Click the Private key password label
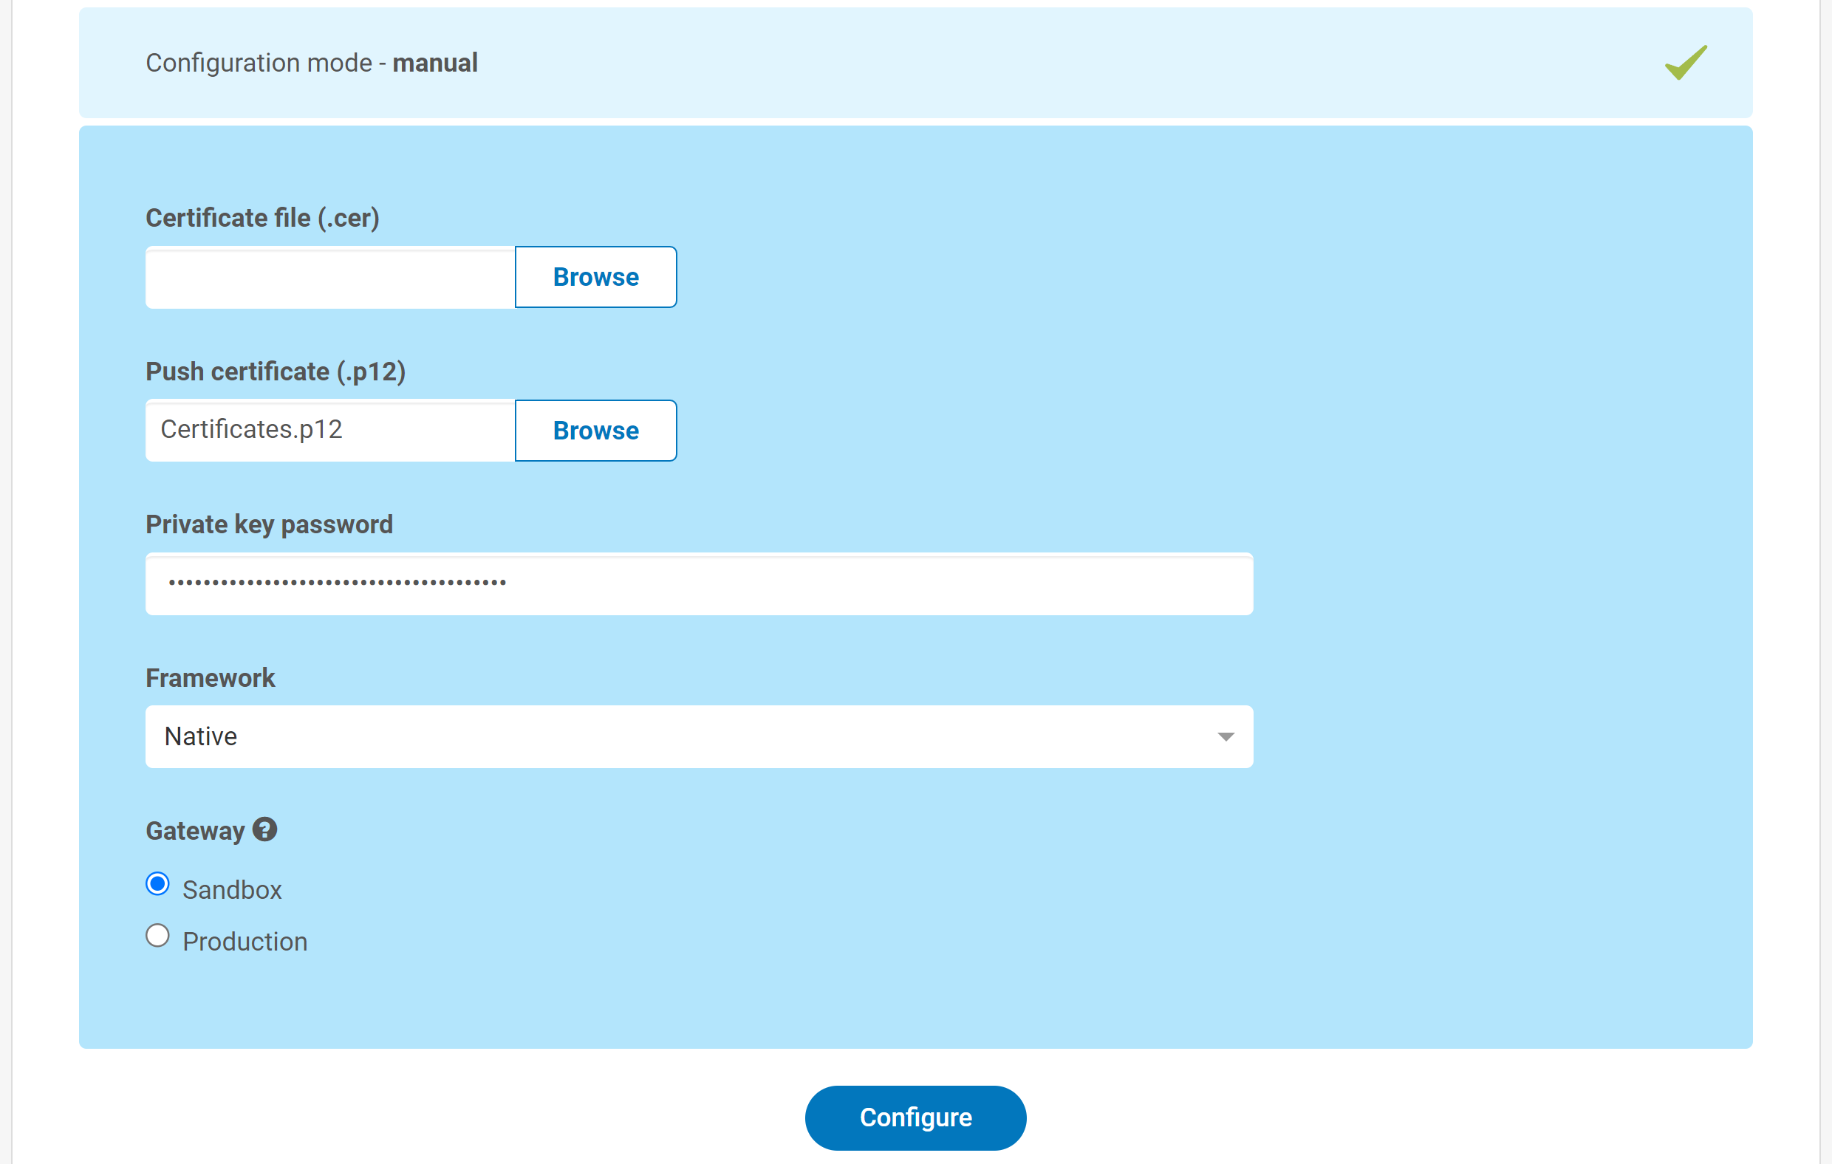 pyautogui.click(x=269, y=524)
